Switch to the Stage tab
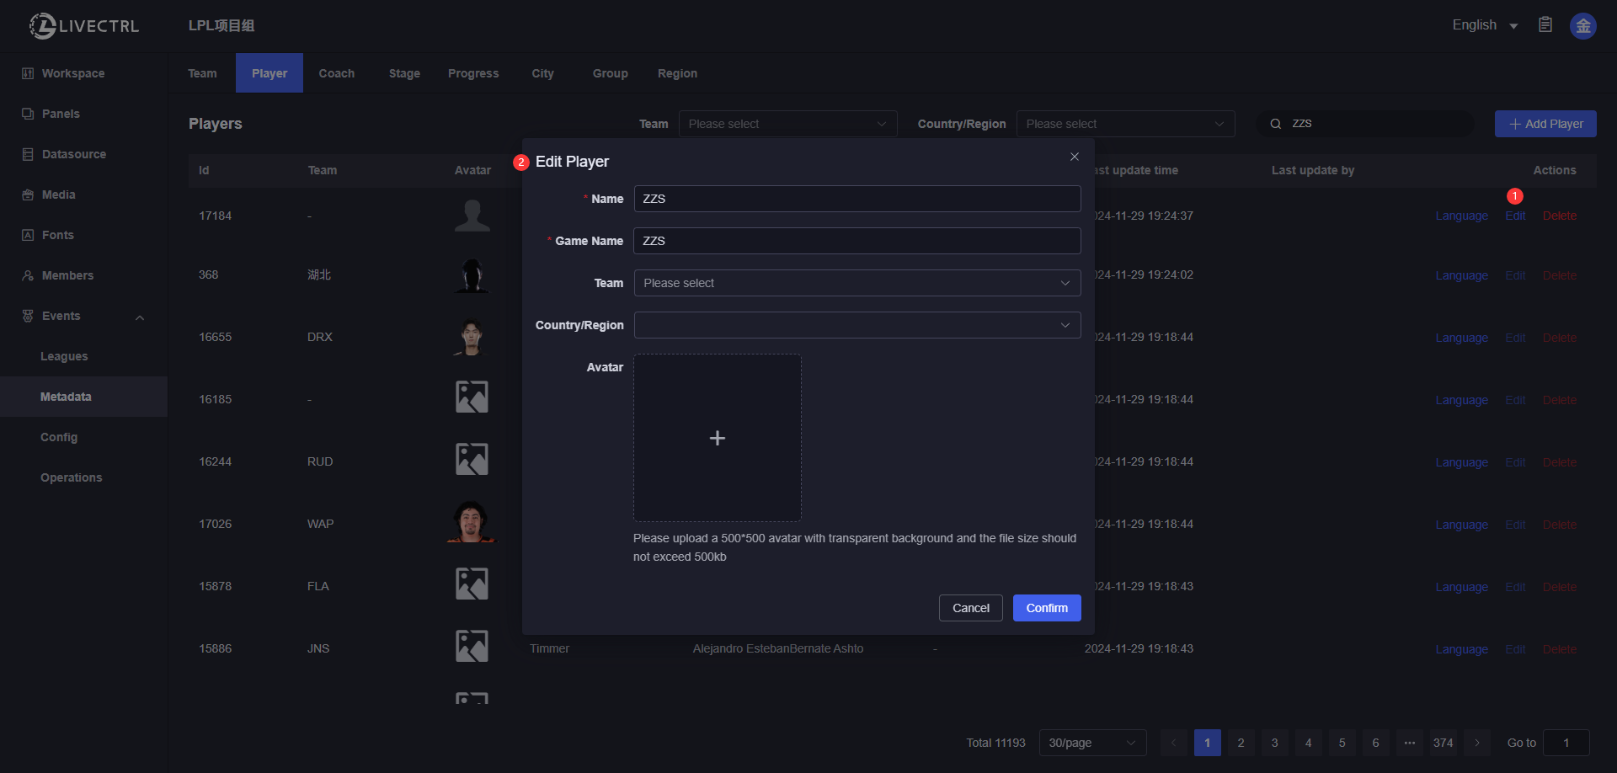This screenshot has width=1617, height=773. [x=404, y=73]
